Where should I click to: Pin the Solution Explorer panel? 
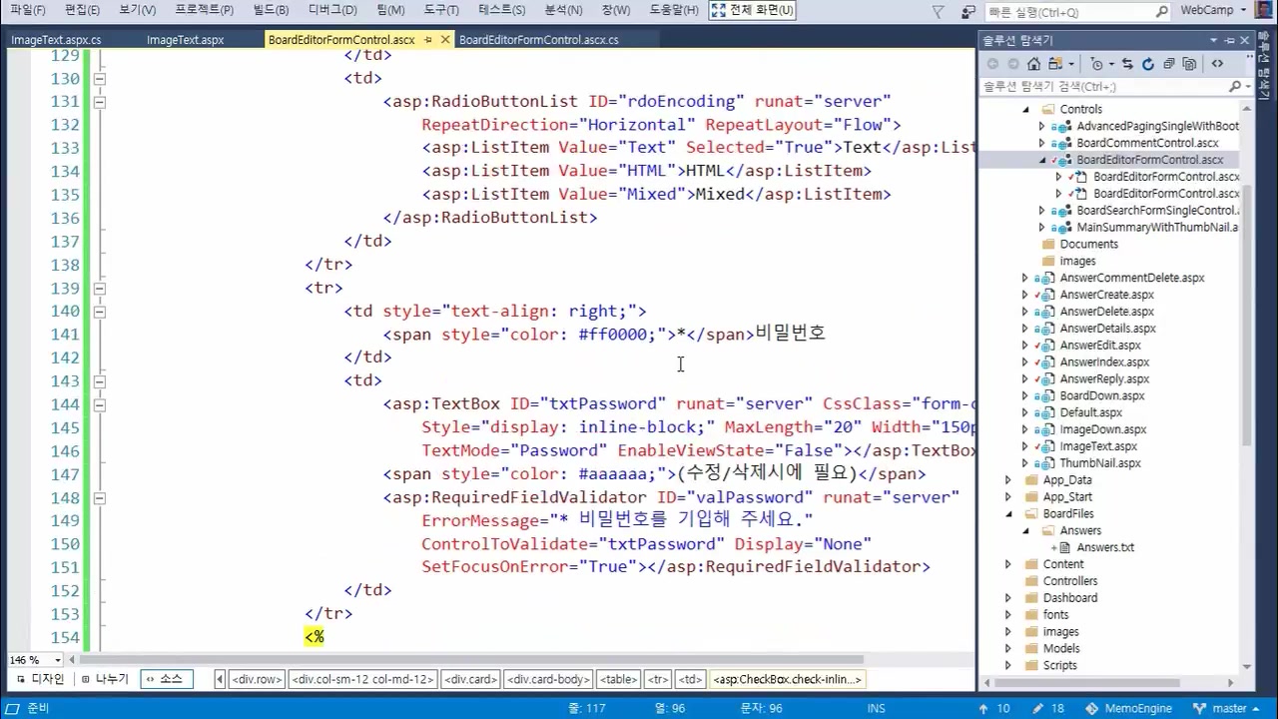1229,40
